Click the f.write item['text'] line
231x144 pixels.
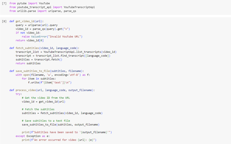pos(50,83)
